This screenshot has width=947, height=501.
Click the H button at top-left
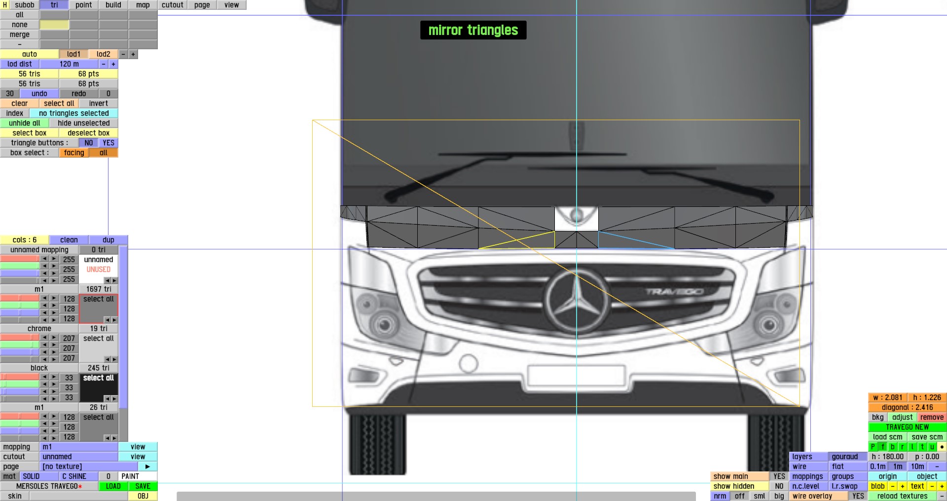coord(5,5)
